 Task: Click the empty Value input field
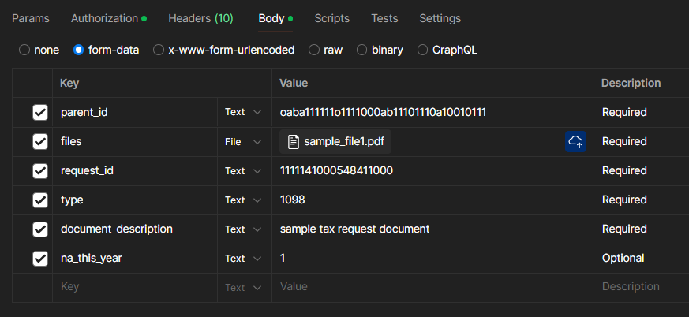click(432, 287)
